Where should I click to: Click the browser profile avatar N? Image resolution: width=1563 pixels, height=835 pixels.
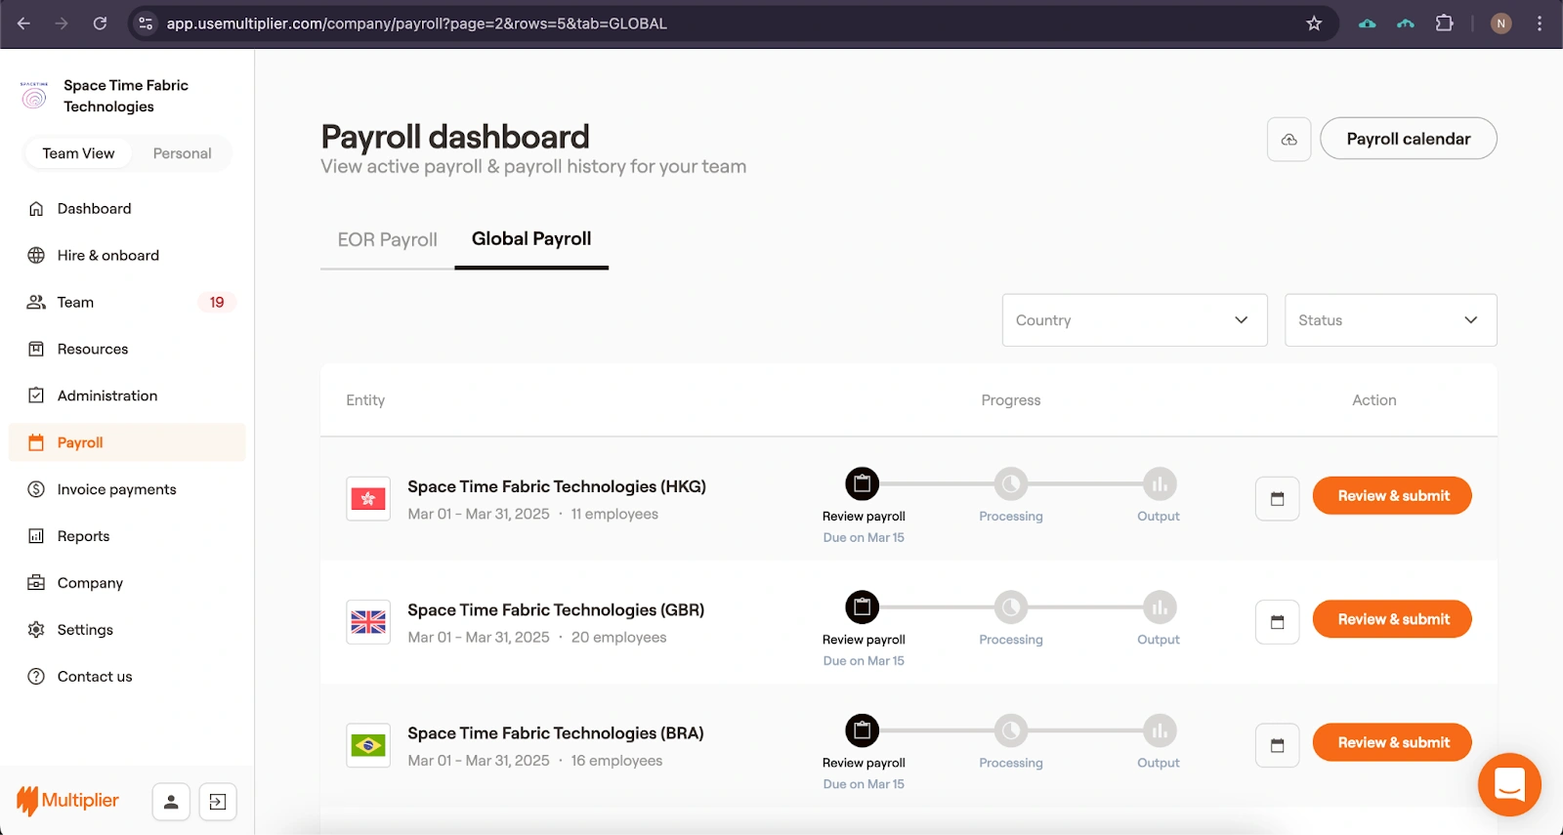(x=1501, y=23)
